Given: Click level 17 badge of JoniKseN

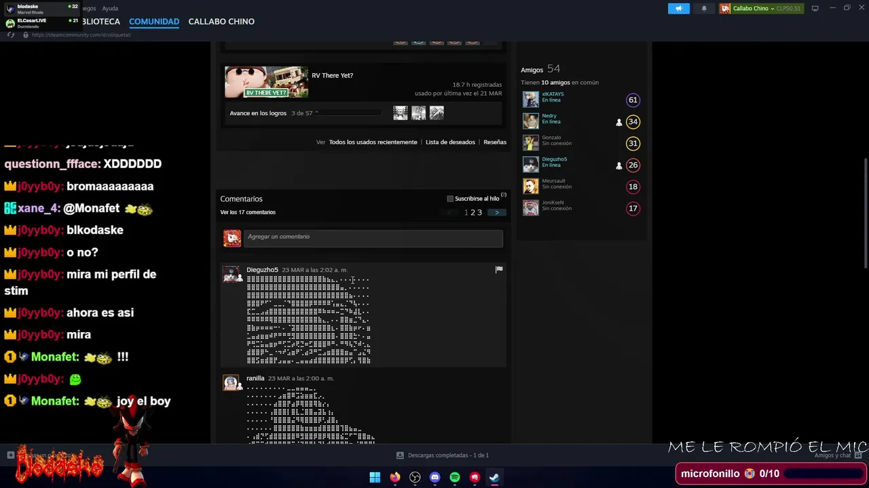Looking at the screenshot, I should pyautogui.click(x=633, y=209).
